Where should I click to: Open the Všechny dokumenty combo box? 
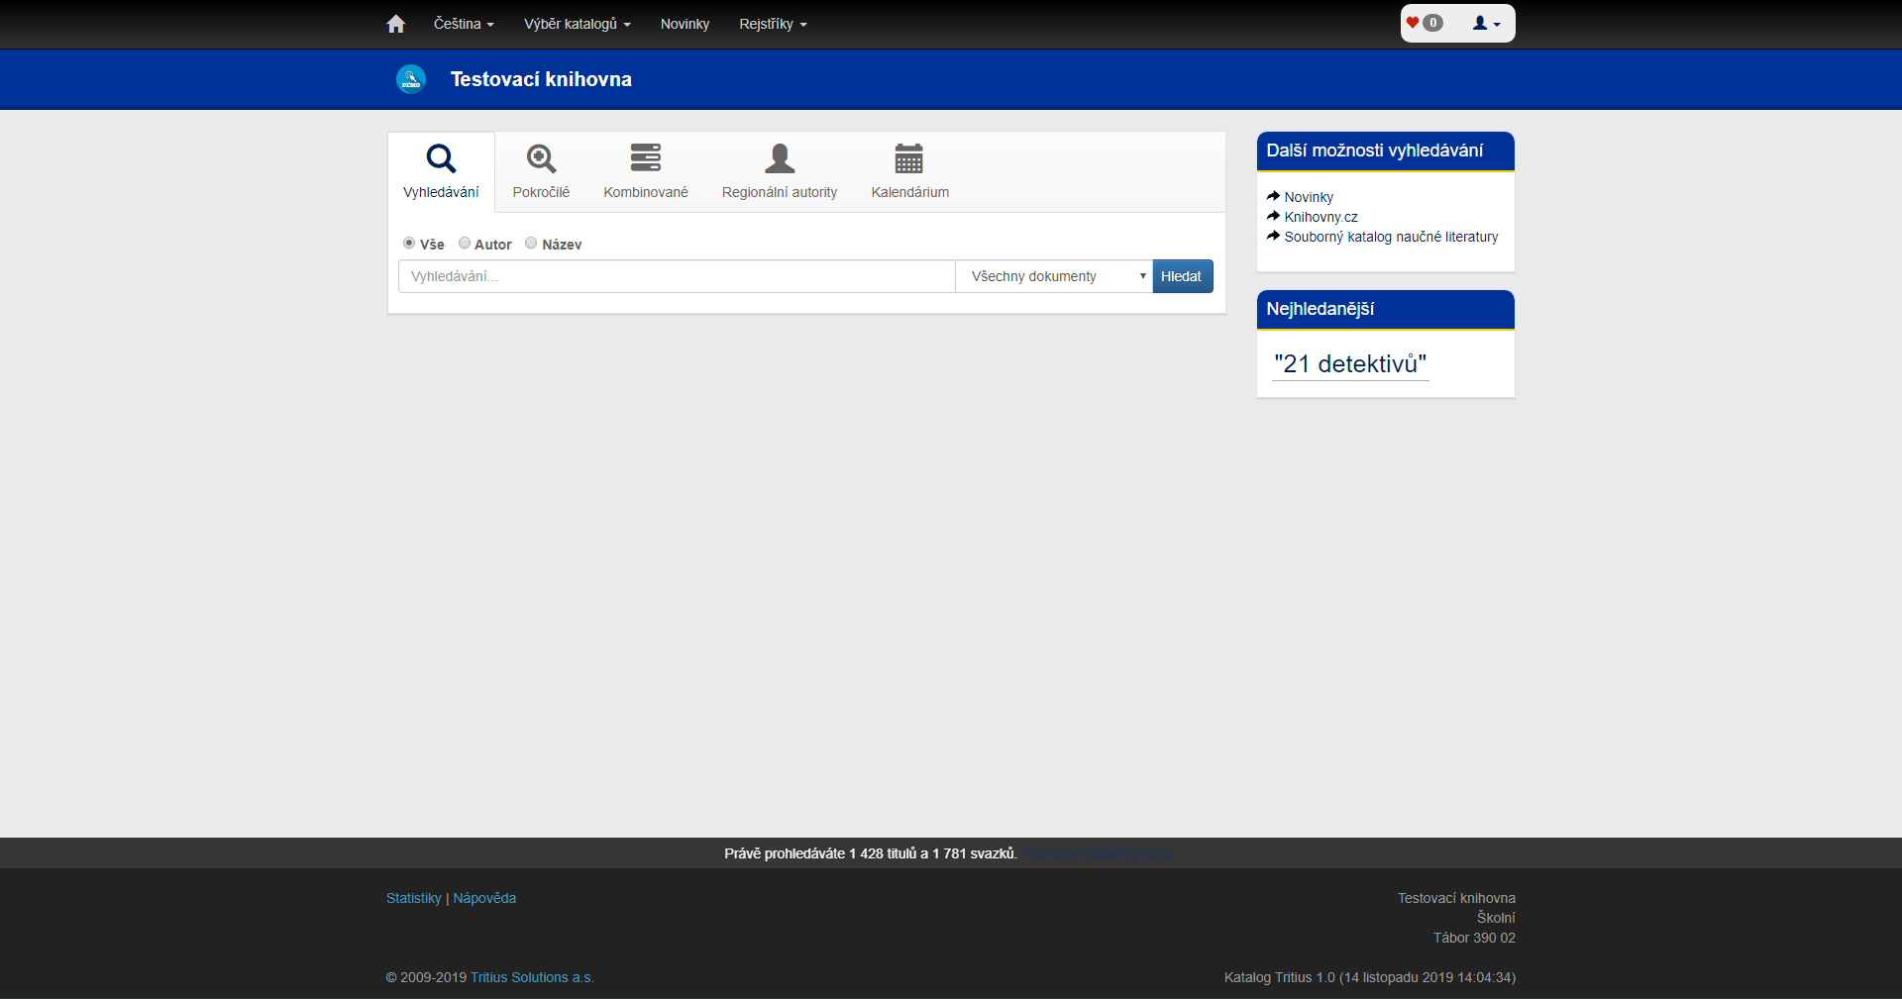(1054, 276)
